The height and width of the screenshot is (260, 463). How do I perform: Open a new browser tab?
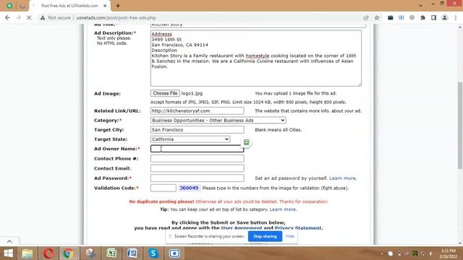click(118, 6)
